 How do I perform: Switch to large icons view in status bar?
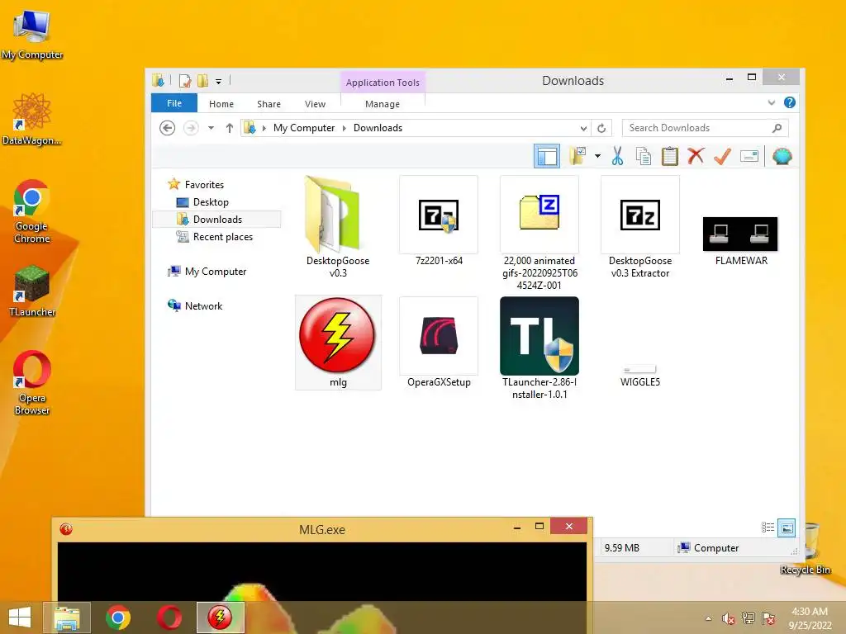coord(787,528)
